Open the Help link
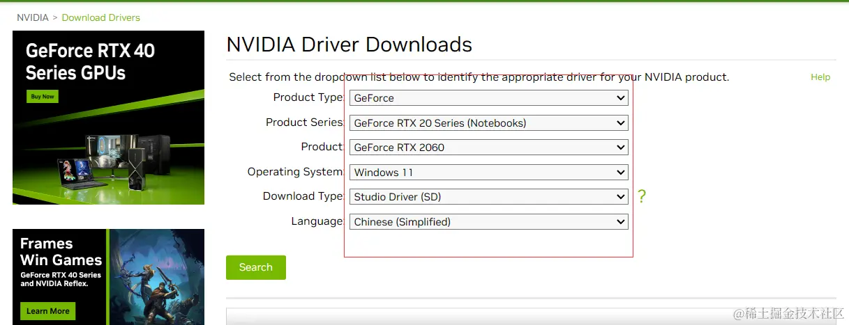Screen dimensions: 849x325 tap(820, 77)
